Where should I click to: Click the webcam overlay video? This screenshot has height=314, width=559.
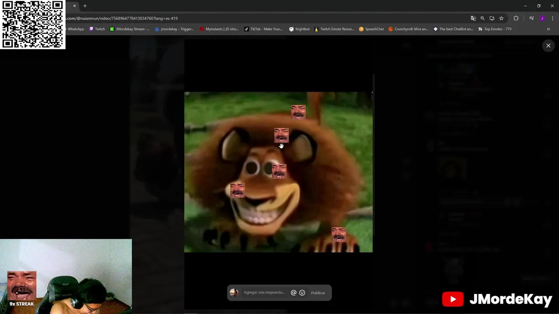click(x=66, y=276)
